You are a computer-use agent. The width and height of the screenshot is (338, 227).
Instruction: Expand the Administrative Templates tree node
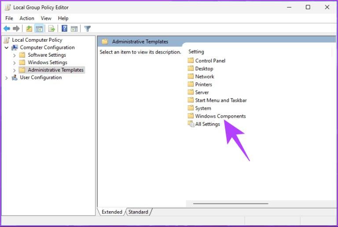click(x=14, y=70)
